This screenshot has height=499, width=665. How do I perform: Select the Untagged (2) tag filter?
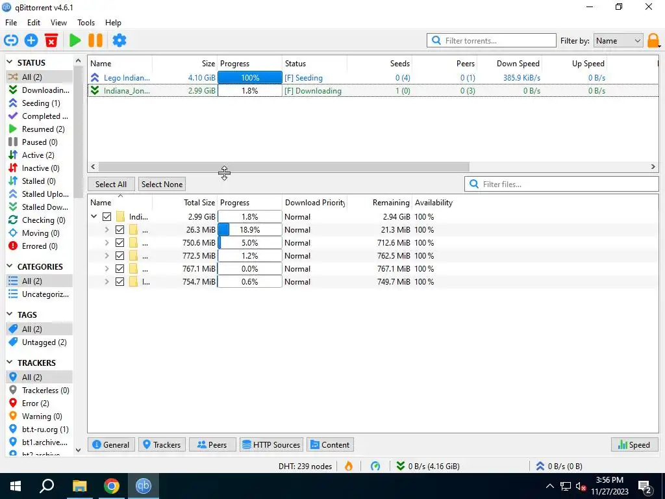point(39,342)
